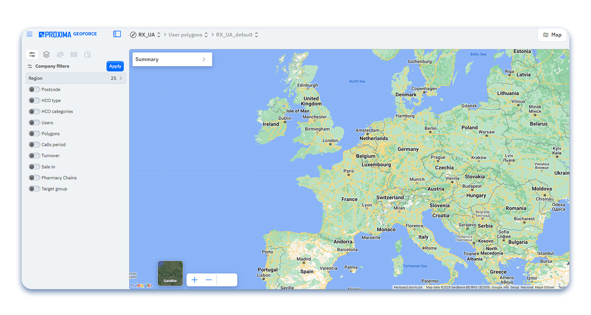Open the balance scales tab icon
The height and width of the screenshot is (315, 591).
[60, 55]
